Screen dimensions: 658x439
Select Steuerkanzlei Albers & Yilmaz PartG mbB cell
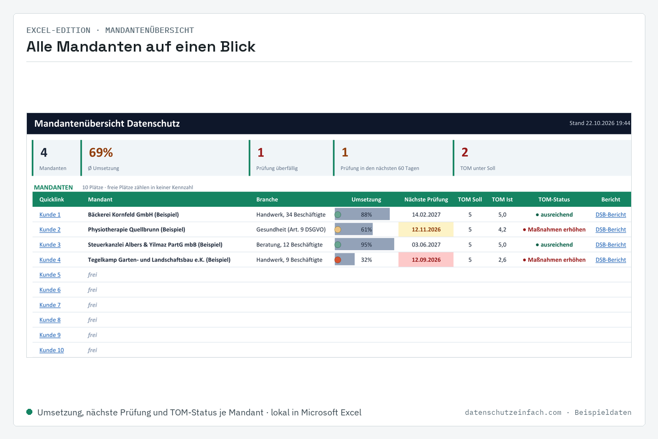coord(155,245)
